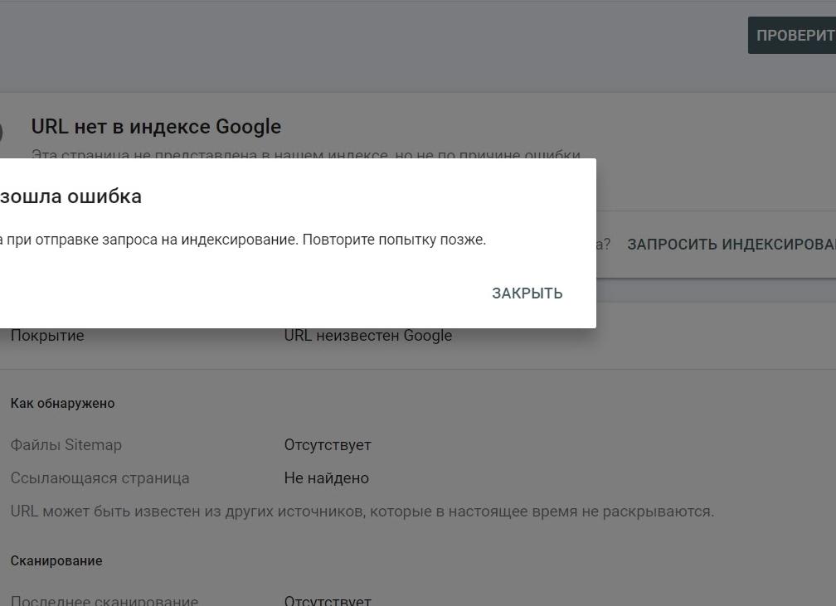The image size is (836, 606).
Task: Click the 'Как обнаружено' section heading
Action: (x=62, y=403)
